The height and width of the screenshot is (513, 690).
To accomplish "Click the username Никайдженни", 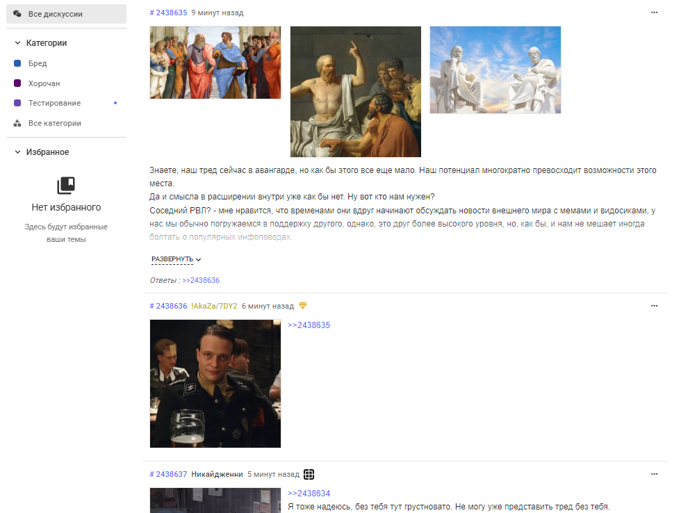I will 217,474.
